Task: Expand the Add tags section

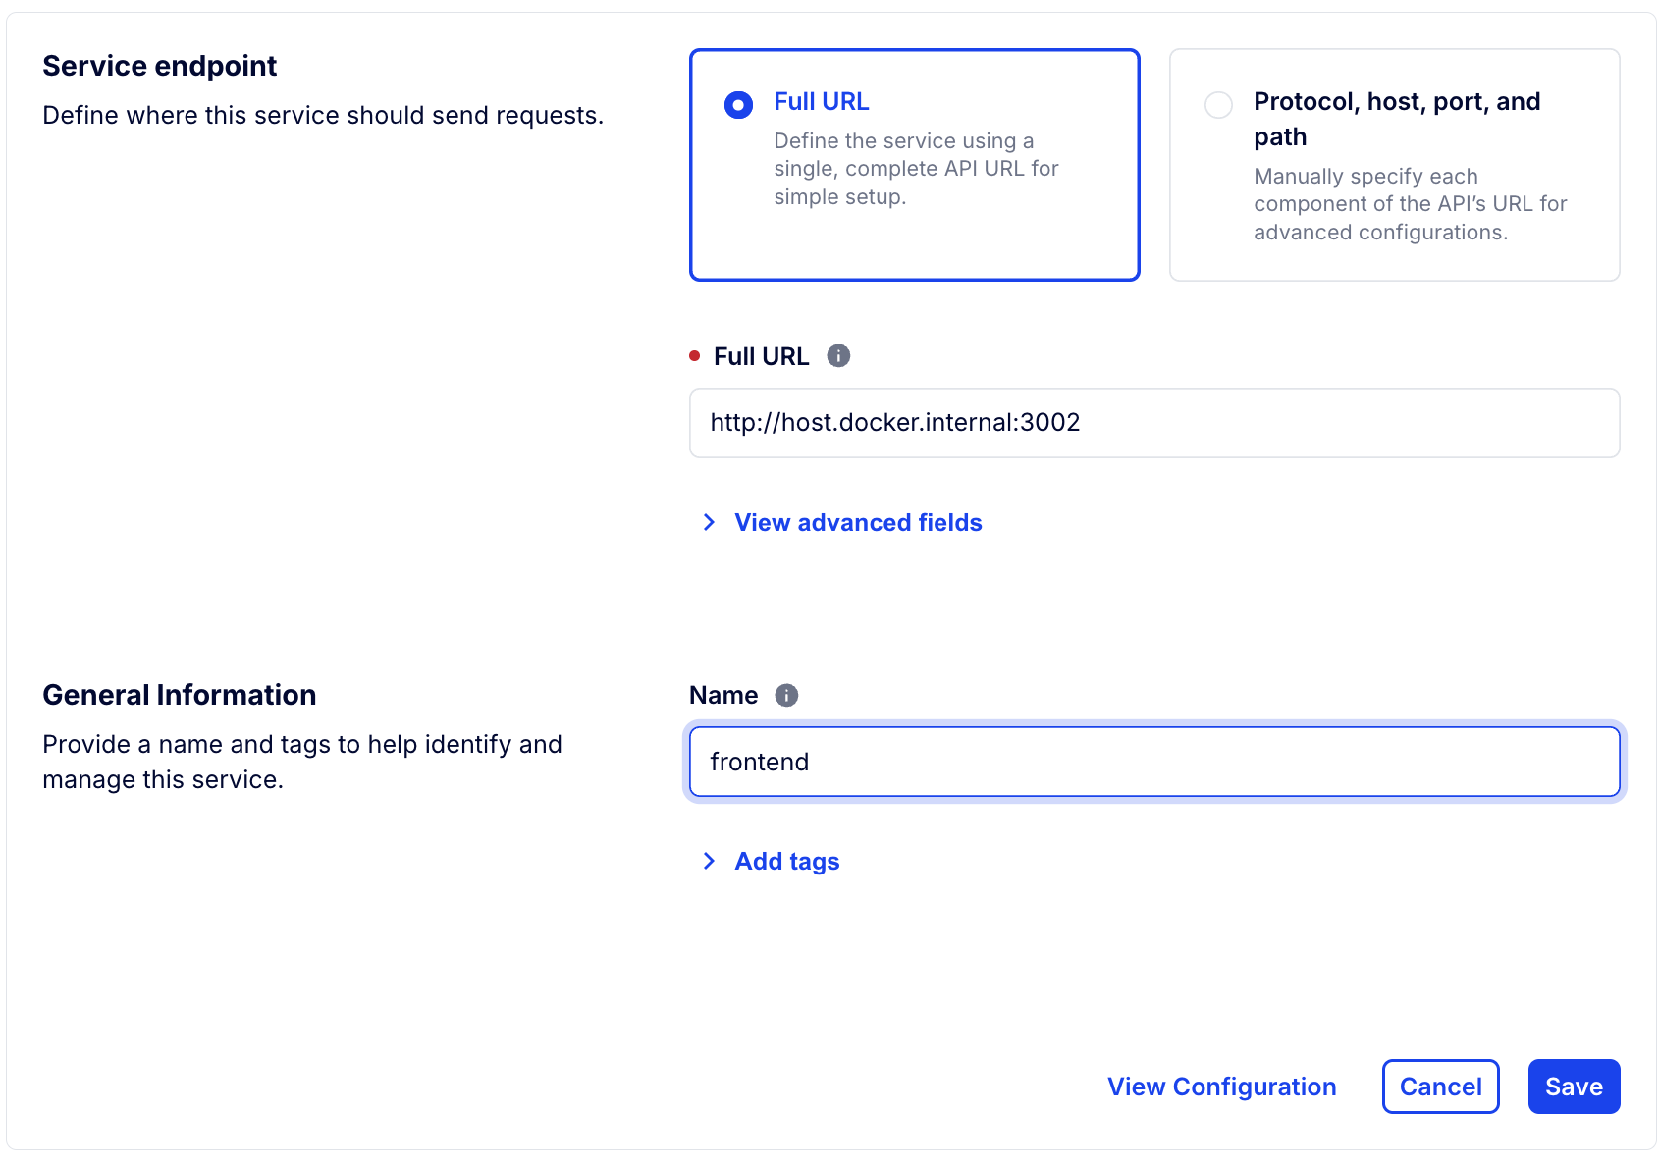Action: click(786, 862)
